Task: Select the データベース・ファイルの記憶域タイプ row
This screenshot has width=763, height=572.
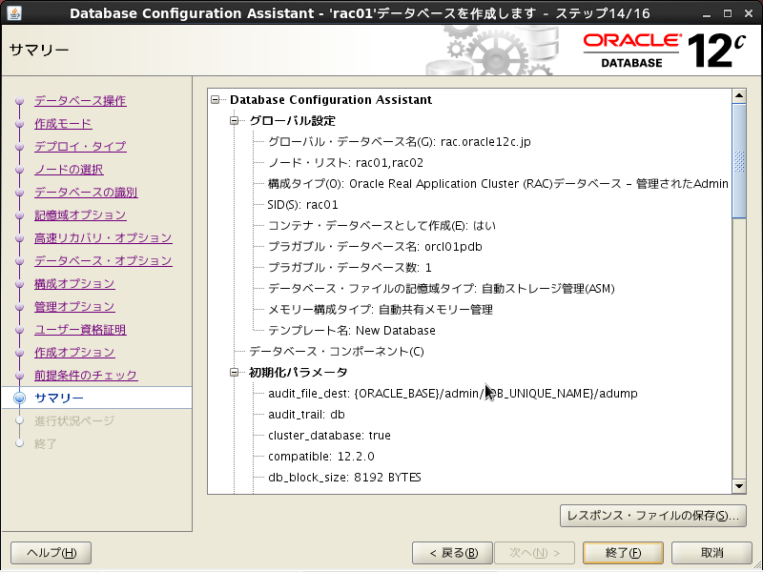Action: [x=442, y=289]
